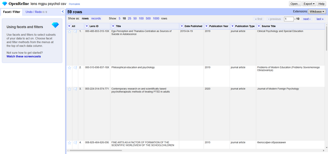Switch to the Undo / Redo tab
This screenshot has height=154, width=328.
point(36,12)
